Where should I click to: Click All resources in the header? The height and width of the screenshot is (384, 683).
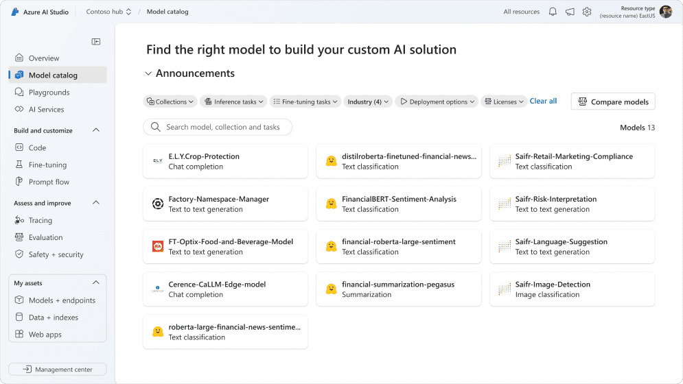pyautogui.click(x=522, y=12)
